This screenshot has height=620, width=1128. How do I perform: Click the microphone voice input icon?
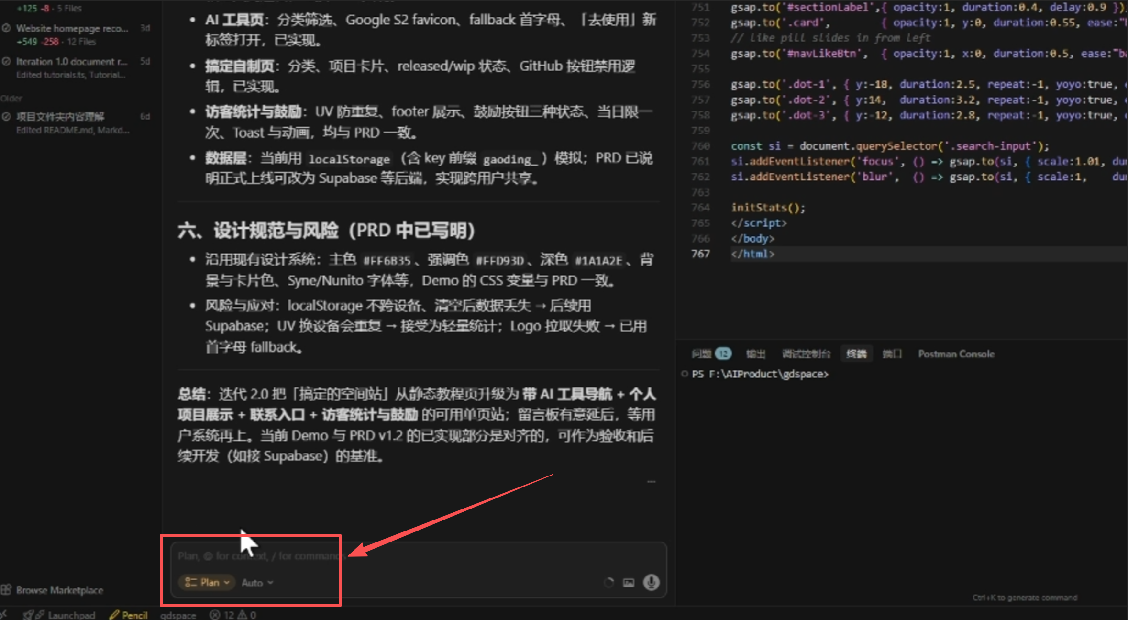(x=651, y=582)
